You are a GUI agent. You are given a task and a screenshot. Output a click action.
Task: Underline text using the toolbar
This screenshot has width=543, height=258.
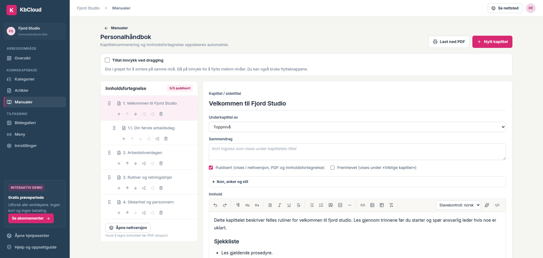pos(289,205)
